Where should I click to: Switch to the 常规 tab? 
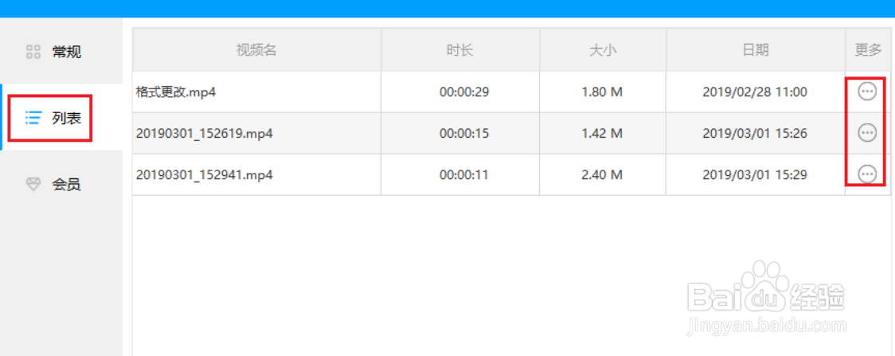66,53
